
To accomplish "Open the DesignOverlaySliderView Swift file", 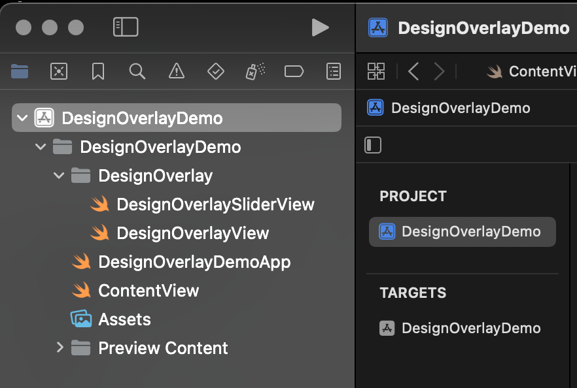I will [x=215, y=204].
